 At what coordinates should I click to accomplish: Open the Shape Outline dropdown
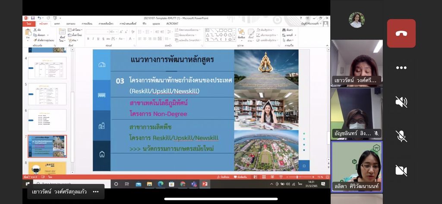pyautogui.click(x=267, y=35)
